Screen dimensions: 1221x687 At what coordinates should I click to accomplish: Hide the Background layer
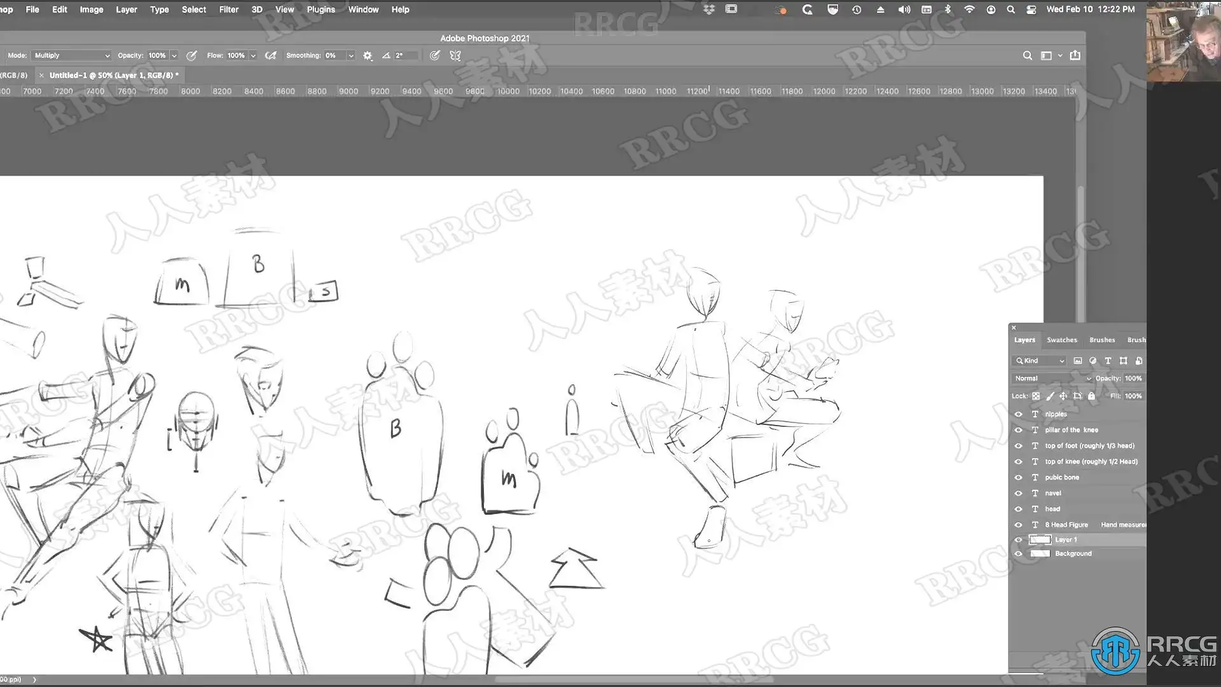[1018, 553]
